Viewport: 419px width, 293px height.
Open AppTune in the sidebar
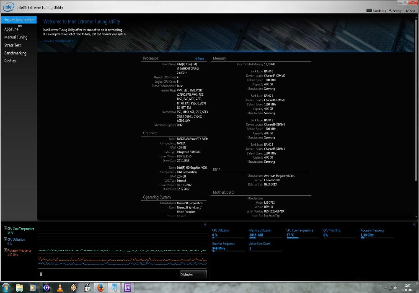pyautogui.click(x=11, y=29)
